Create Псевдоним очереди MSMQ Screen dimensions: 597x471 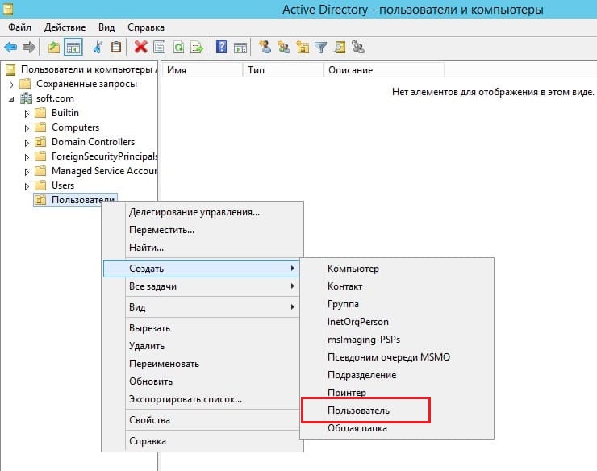tap(397, 357)
